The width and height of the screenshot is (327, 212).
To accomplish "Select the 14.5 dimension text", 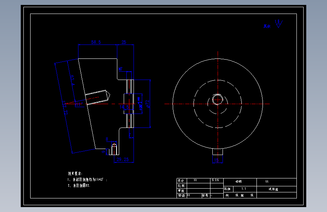I will pos(124,107).
